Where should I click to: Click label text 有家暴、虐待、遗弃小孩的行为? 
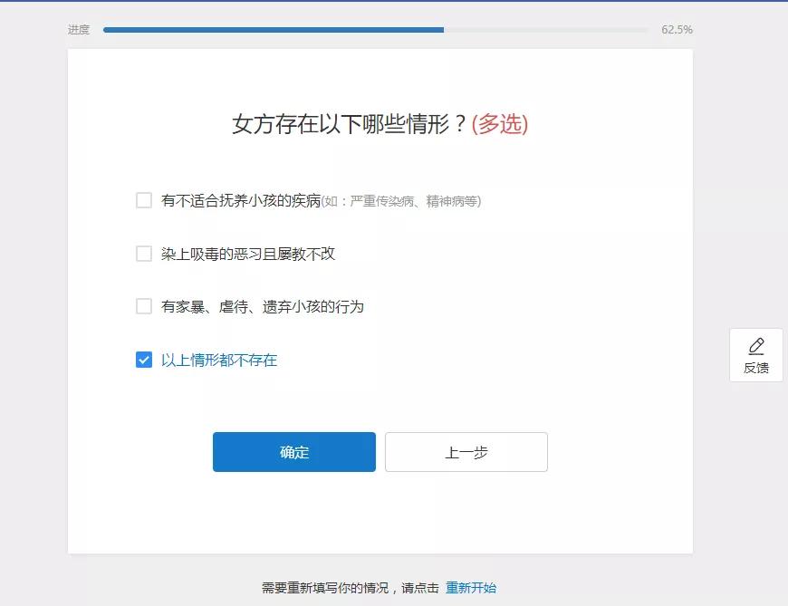[252, 305]
